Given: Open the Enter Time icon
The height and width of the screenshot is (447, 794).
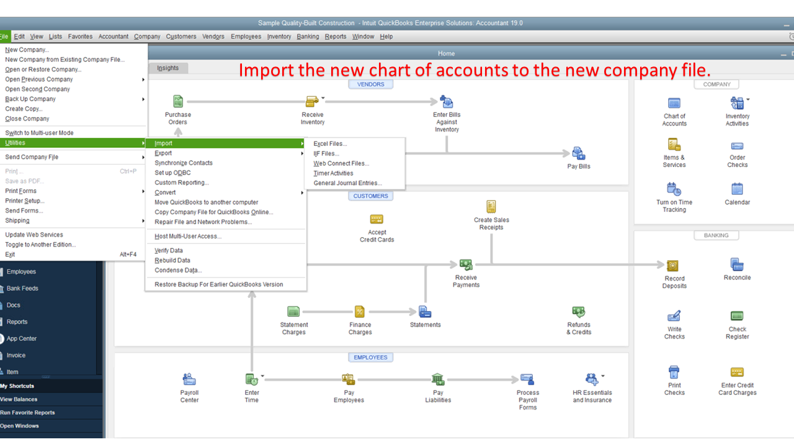Looking at the screenshot, I should [251, 379].
